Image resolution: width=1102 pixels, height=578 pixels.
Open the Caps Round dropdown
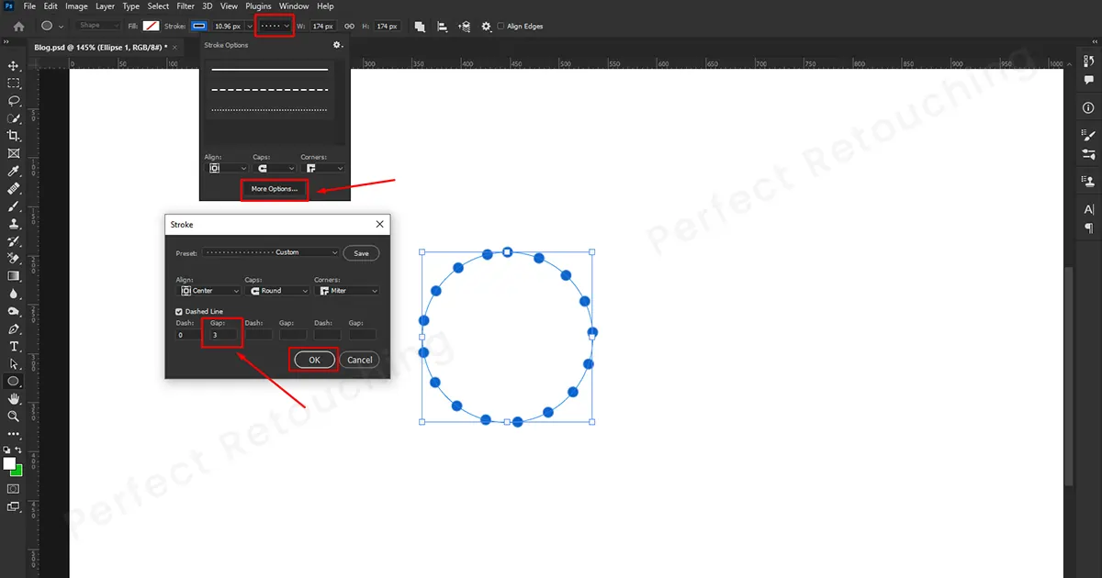(277, 291)
